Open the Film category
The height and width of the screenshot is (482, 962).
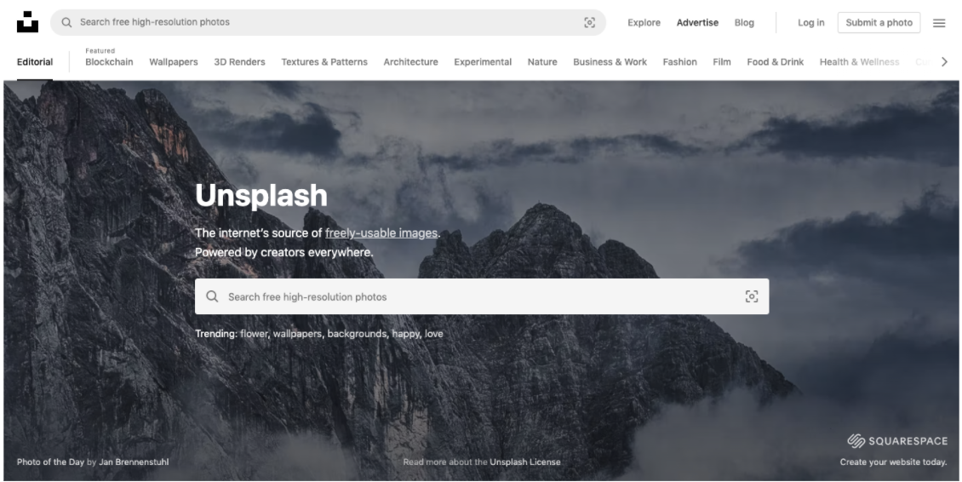click(x=722, y=62)
